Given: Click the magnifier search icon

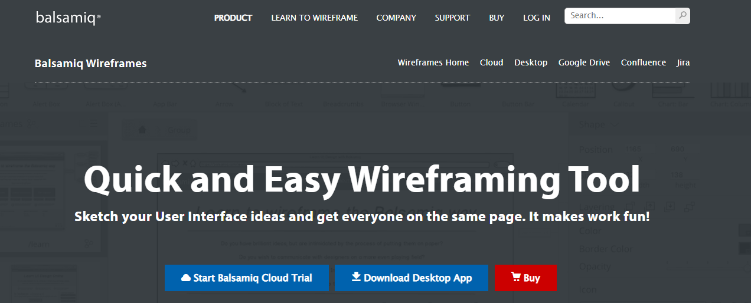Looking at the screenshot, I should click(x=683, y=16).
